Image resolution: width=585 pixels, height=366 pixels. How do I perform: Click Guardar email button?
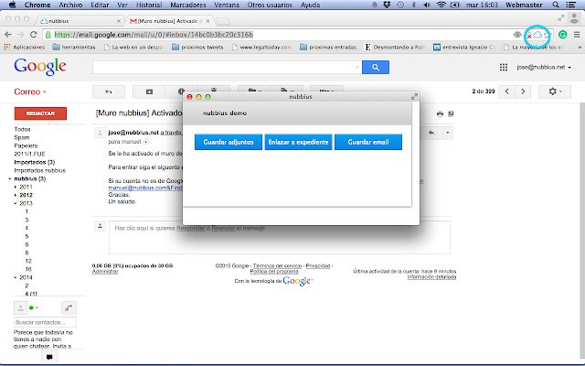[368, 142]
